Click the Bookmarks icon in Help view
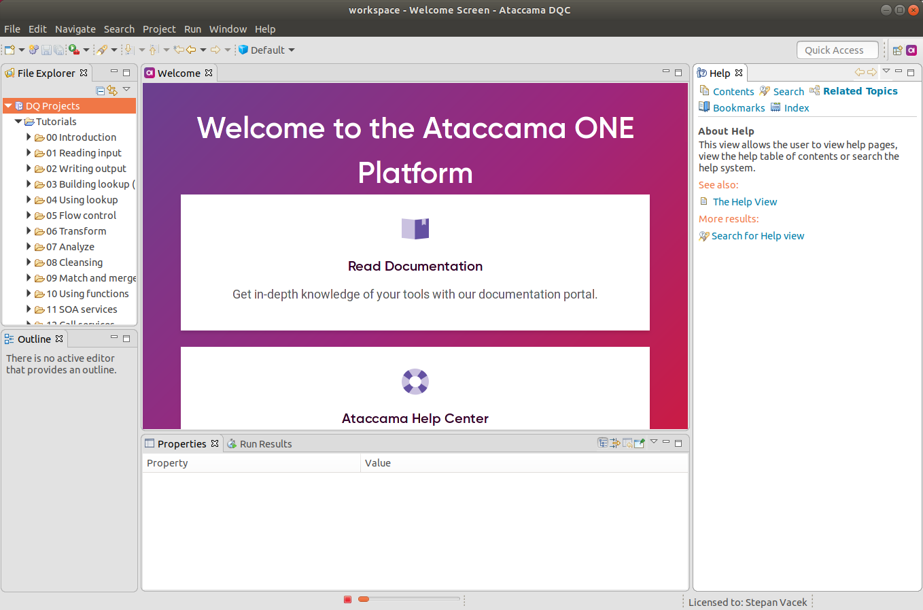The width and height of the screenshot is (923, 610). click(x=704, y=107)
